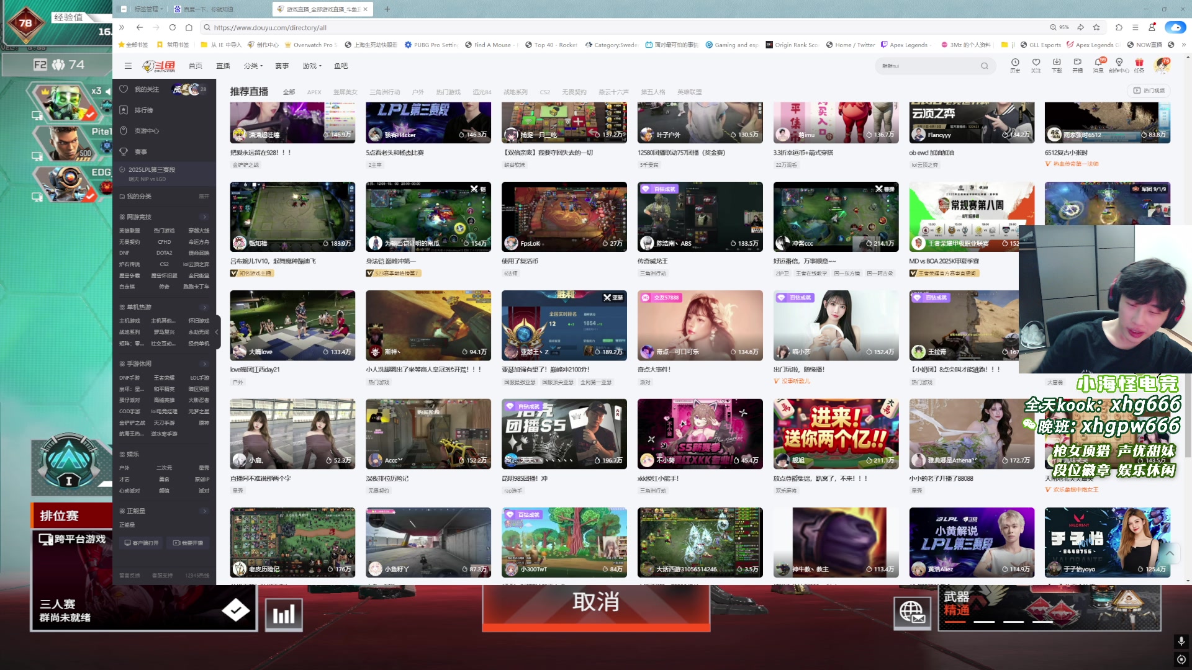Expand the 单机热游 category arrow
This screenshot has width=1192, height=670.
click(204, 307)
